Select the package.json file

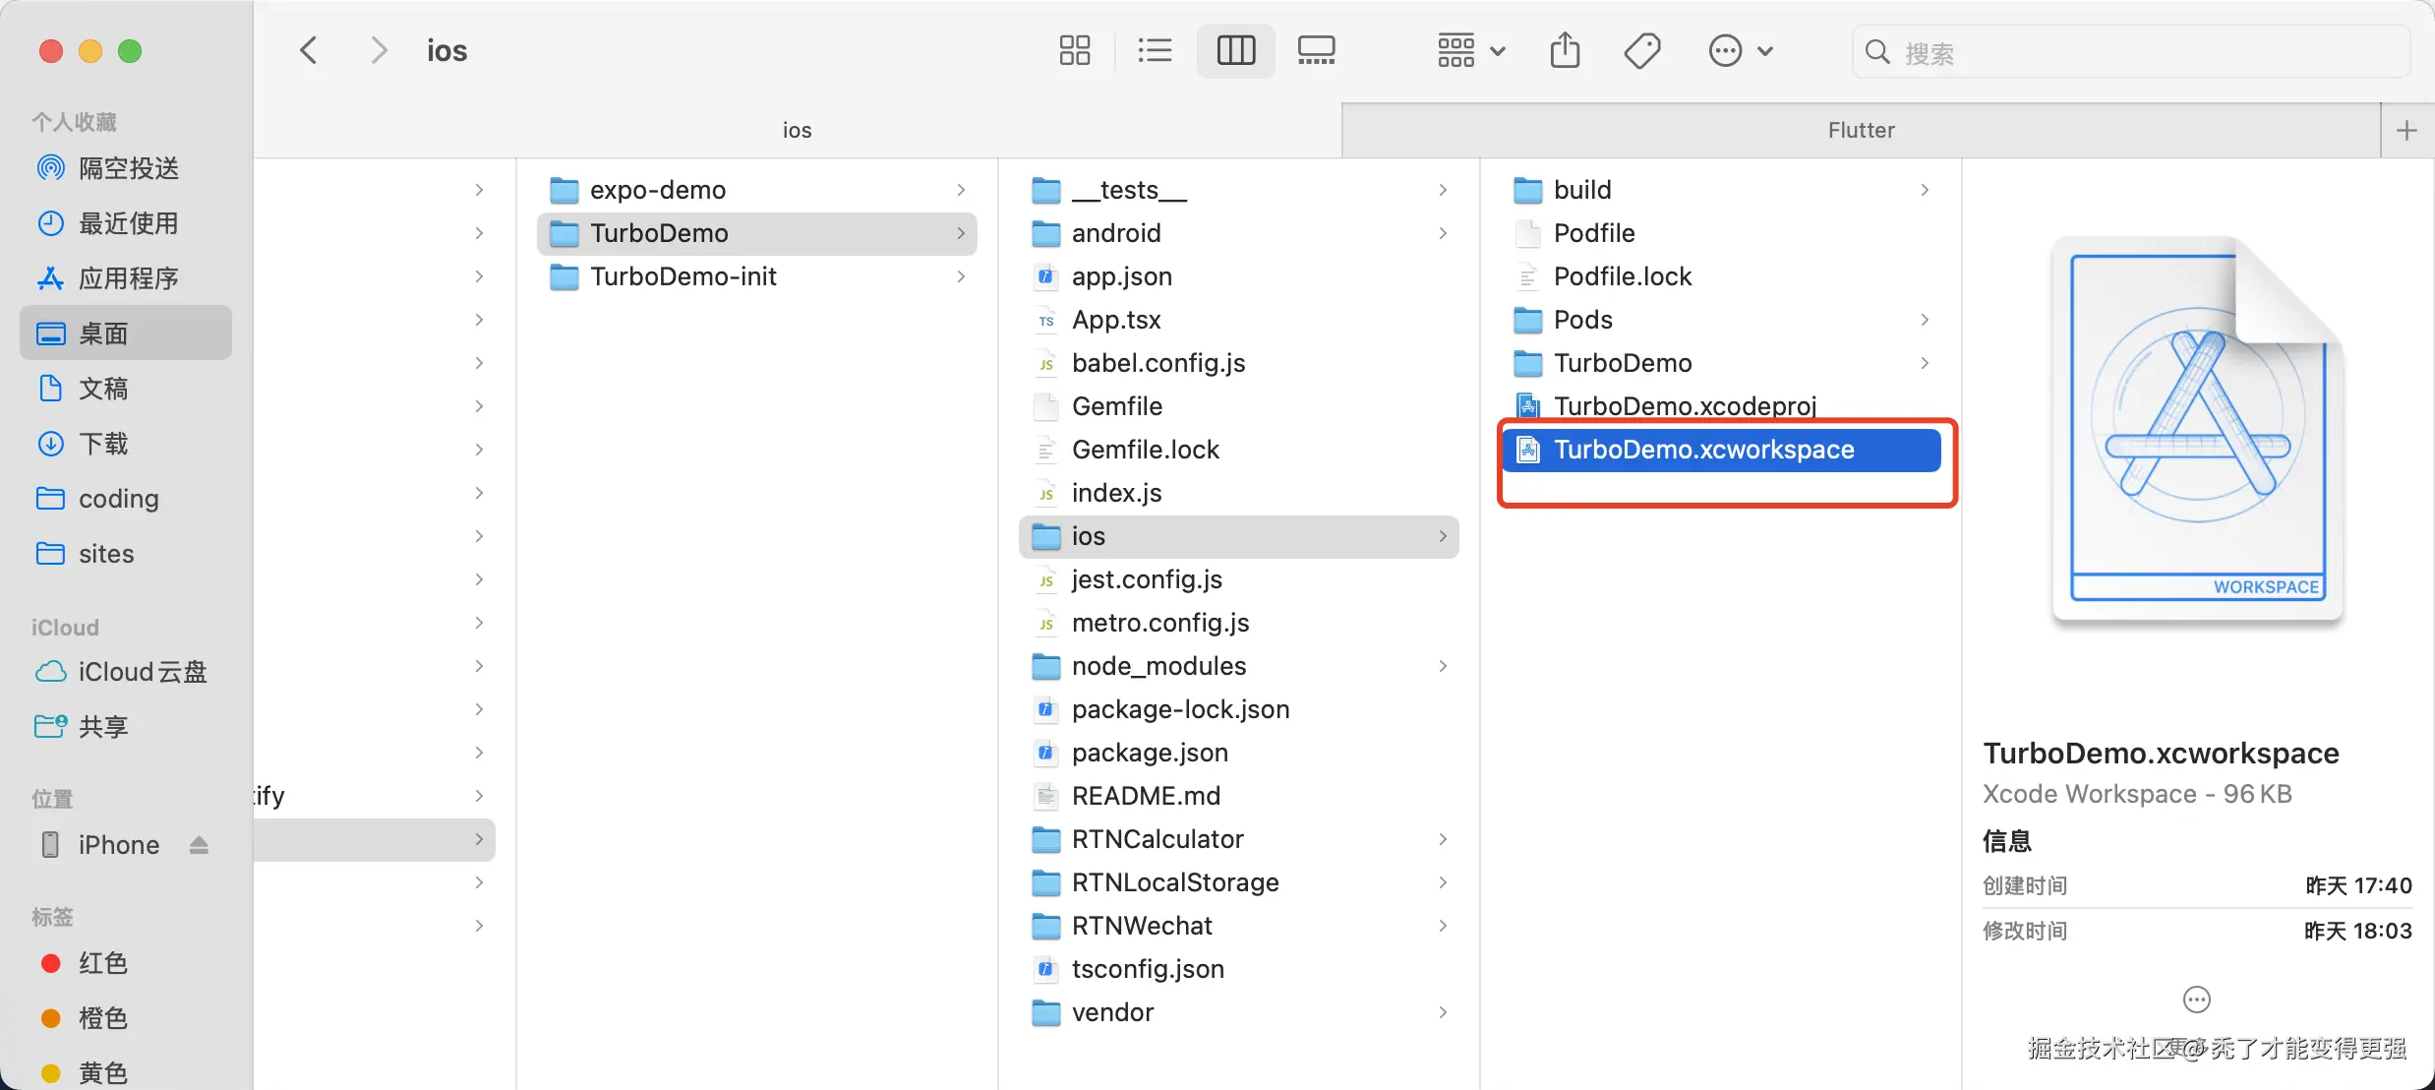pos(1239,753)
